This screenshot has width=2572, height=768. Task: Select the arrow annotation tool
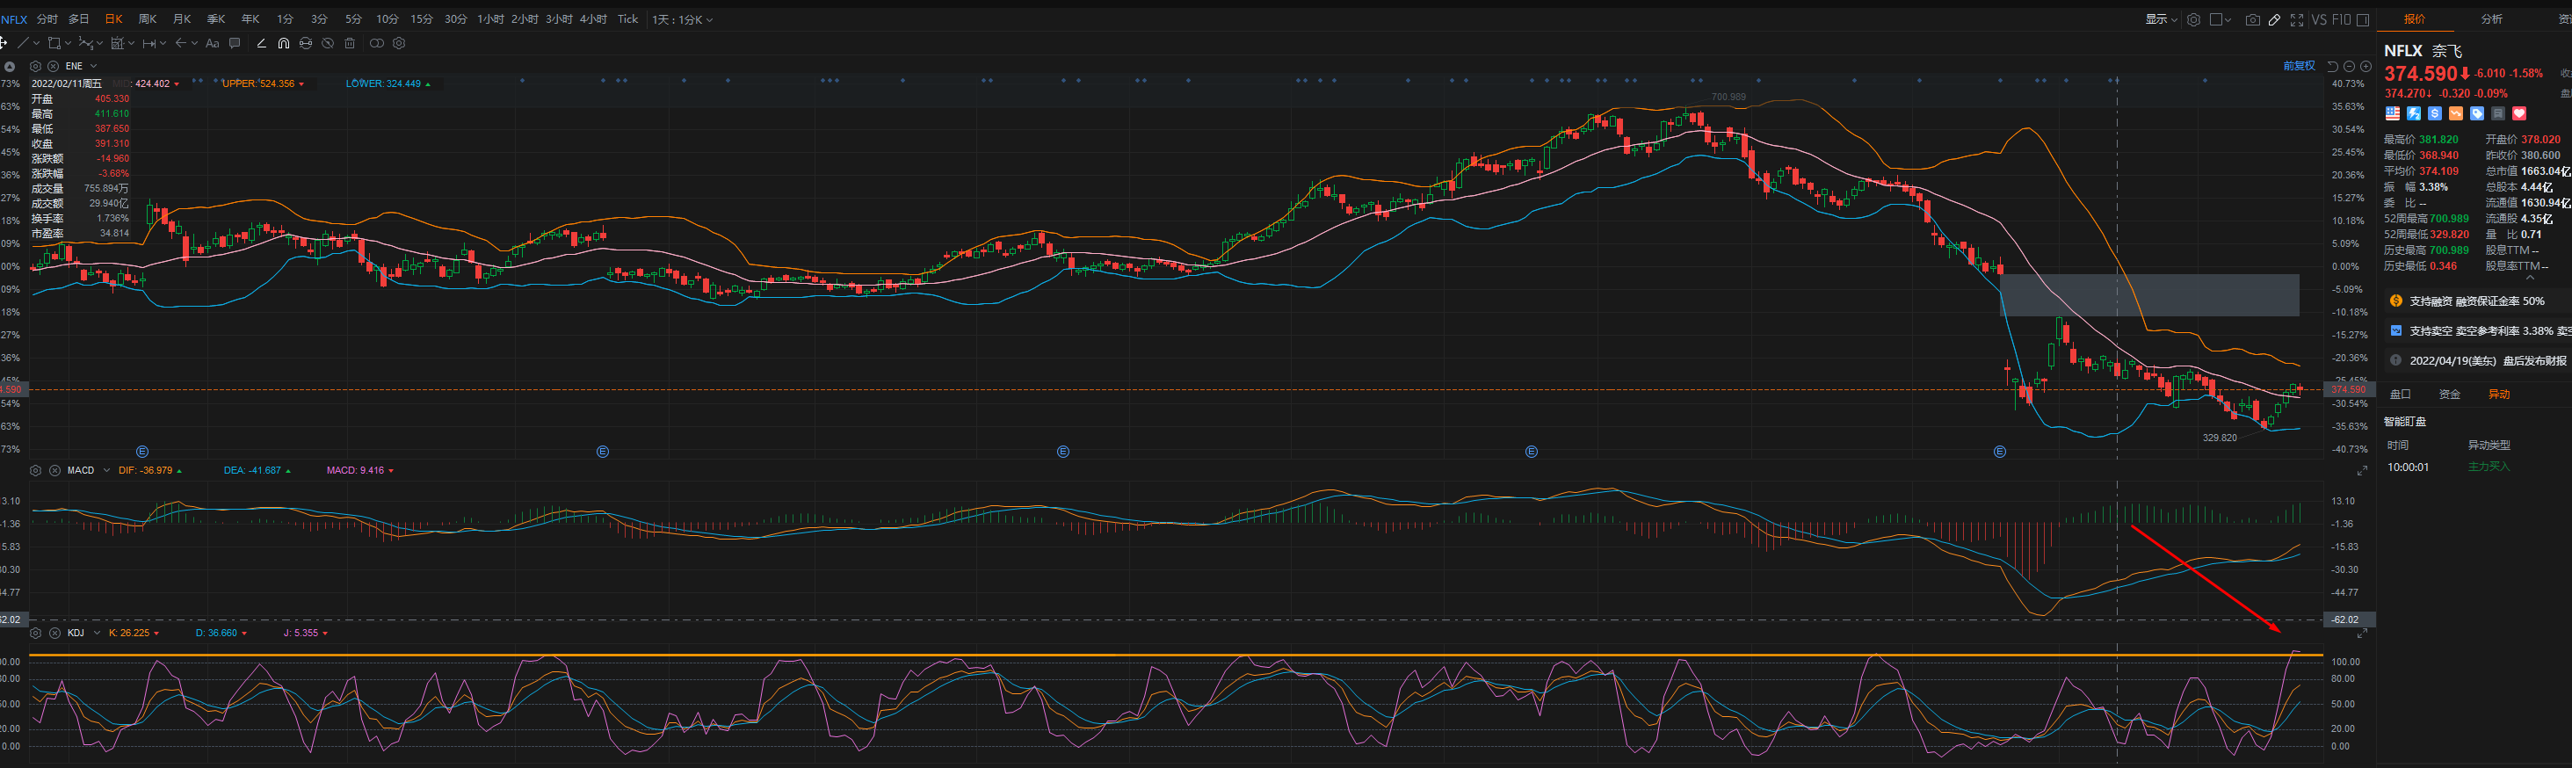click(x=181, y=43)
